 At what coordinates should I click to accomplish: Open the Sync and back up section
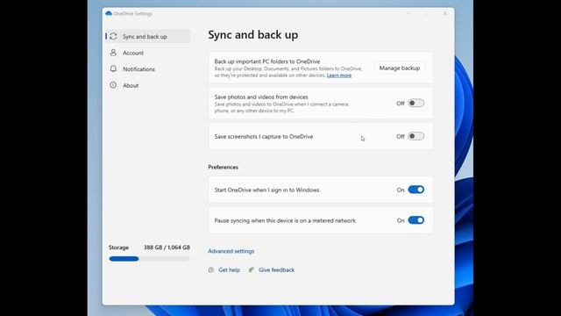coord(148,36)
